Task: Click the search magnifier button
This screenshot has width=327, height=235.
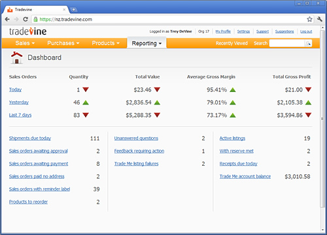Action: click(308, 43)
